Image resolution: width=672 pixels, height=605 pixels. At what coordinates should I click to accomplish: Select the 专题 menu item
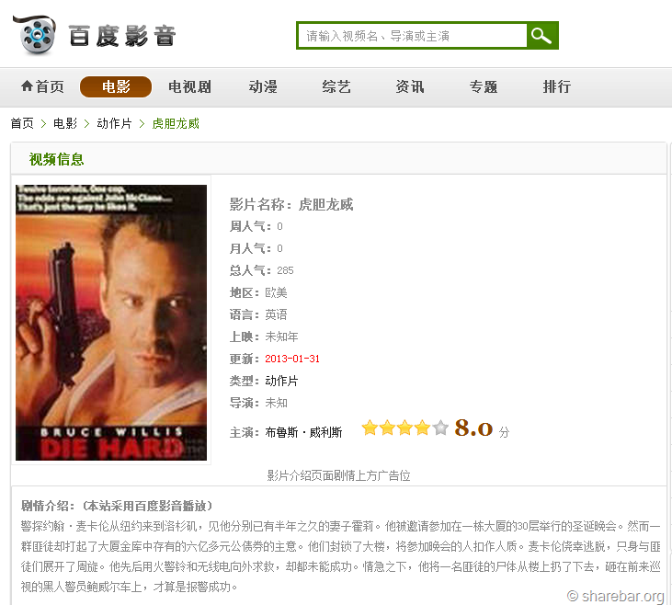point(484,86)
